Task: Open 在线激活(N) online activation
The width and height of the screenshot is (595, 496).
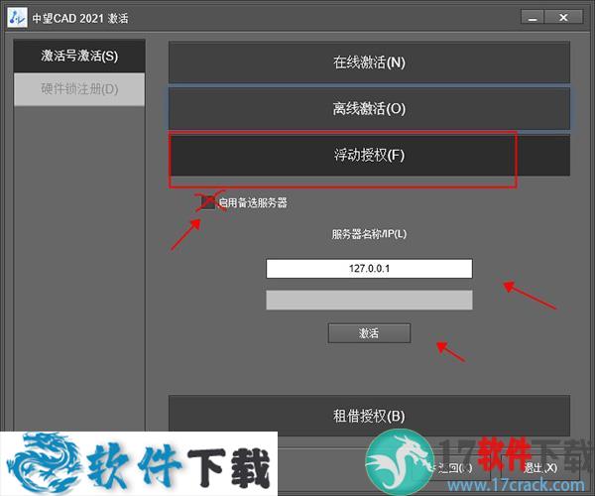Action: click(x=369, y=62)
